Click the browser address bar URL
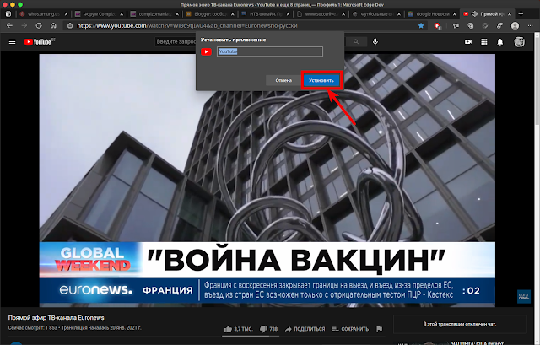The image size is (540, 345). [187, 25]
